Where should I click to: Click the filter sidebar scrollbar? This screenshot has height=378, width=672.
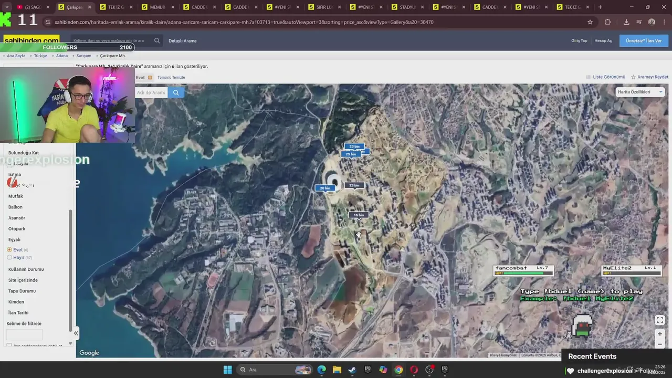70,270
